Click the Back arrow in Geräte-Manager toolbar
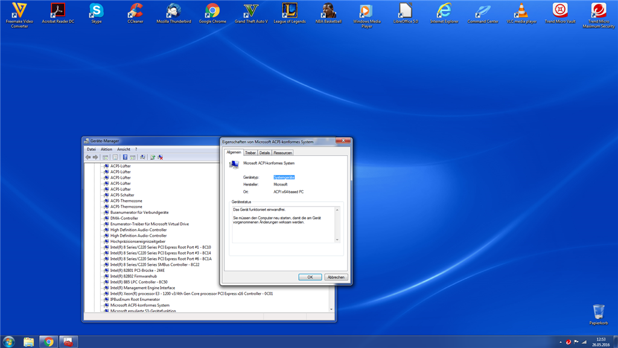The width and height of the screenshot is (618, 348). point(88,157)
